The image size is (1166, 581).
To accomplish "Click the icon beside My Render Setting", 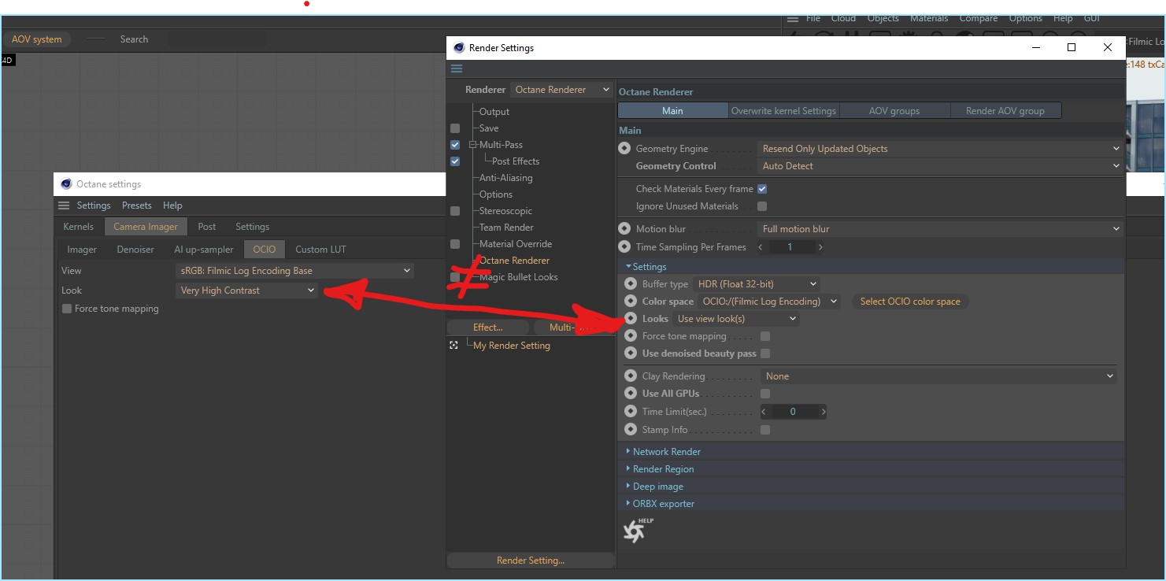I will [x=454, y=346].
